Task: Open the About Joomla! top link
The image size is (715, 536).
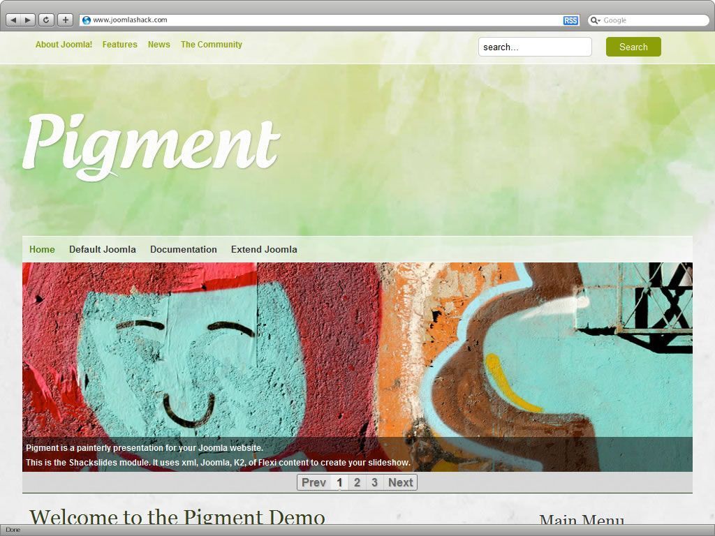Action: tap(64, 45)
